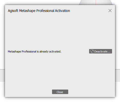Click the blank title bar space left of the X
The width and height of the screenshot is (120, 102).
coord(89,11)
